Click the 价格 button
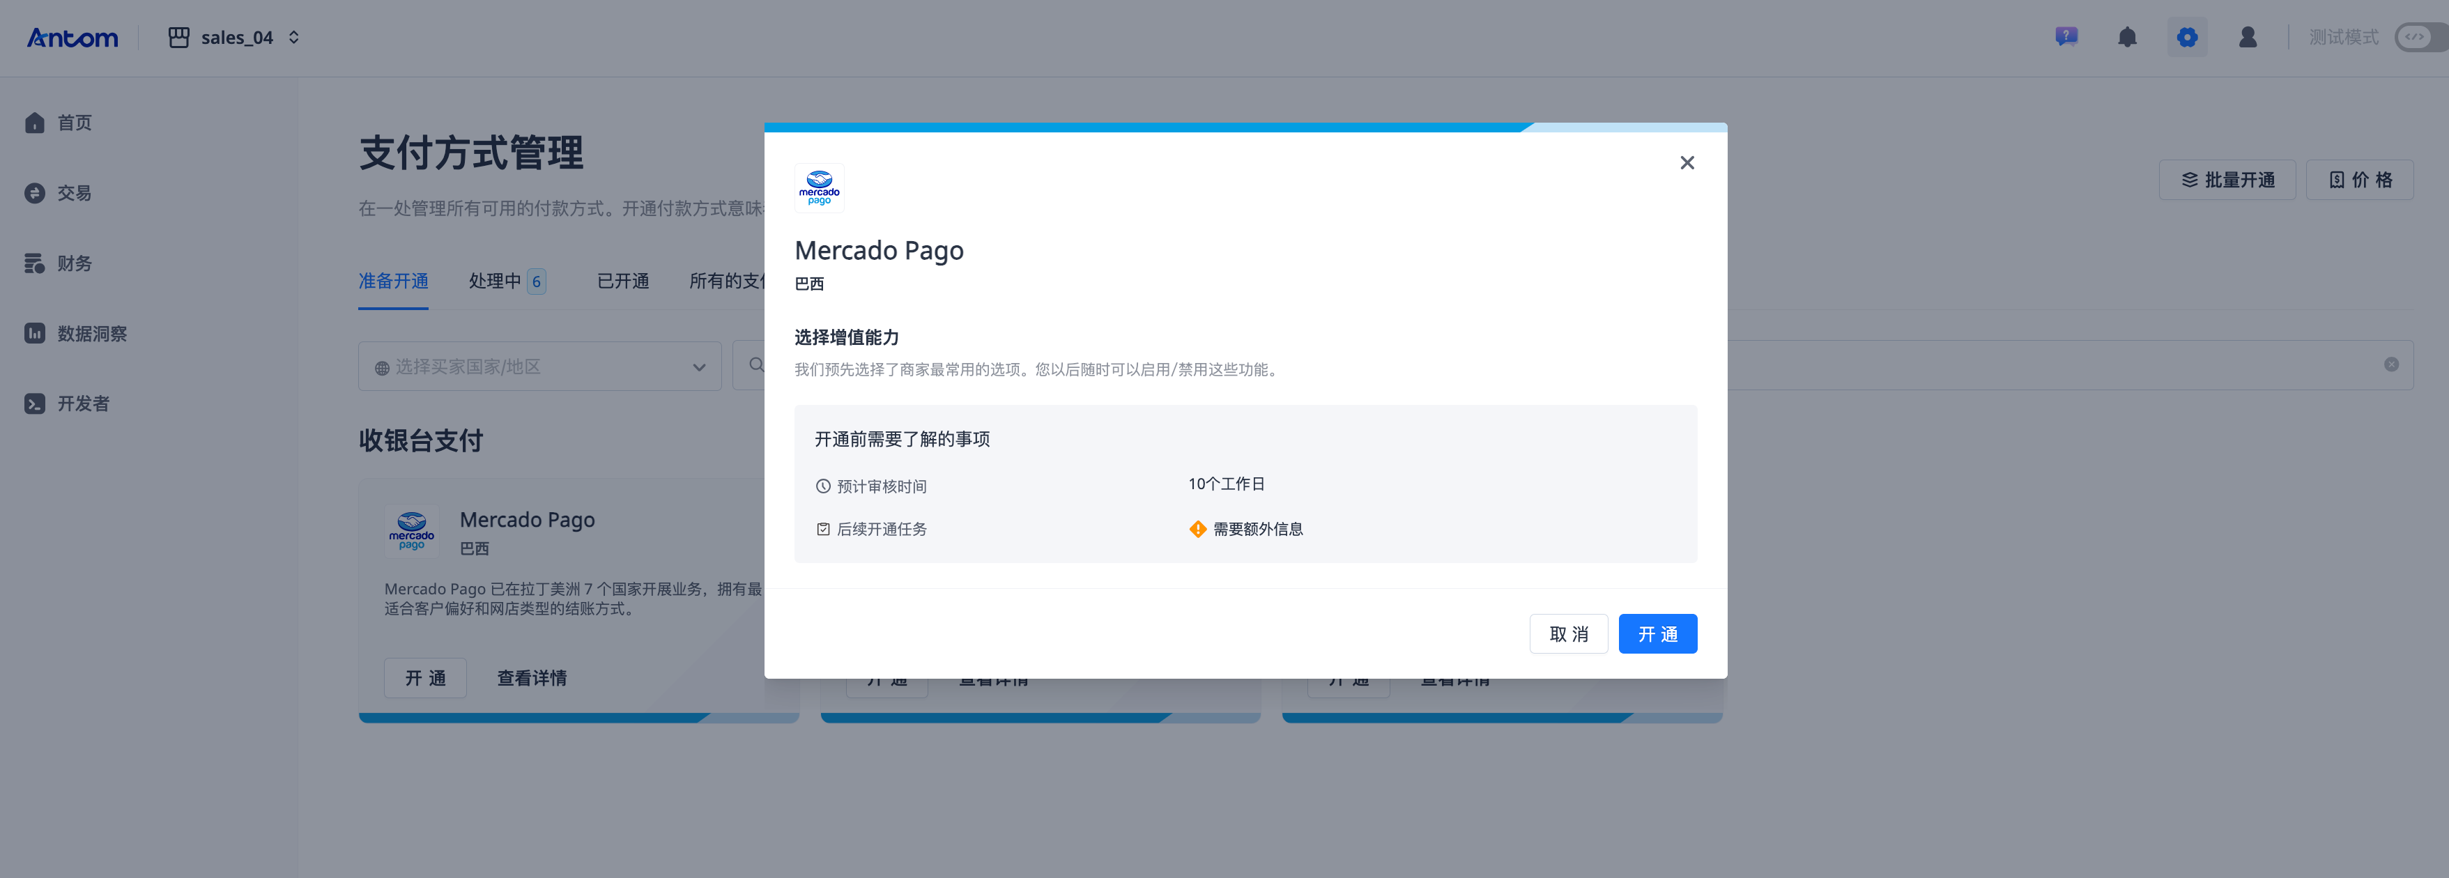This screenshot has height=878, width=2449. click(2358, 180)
